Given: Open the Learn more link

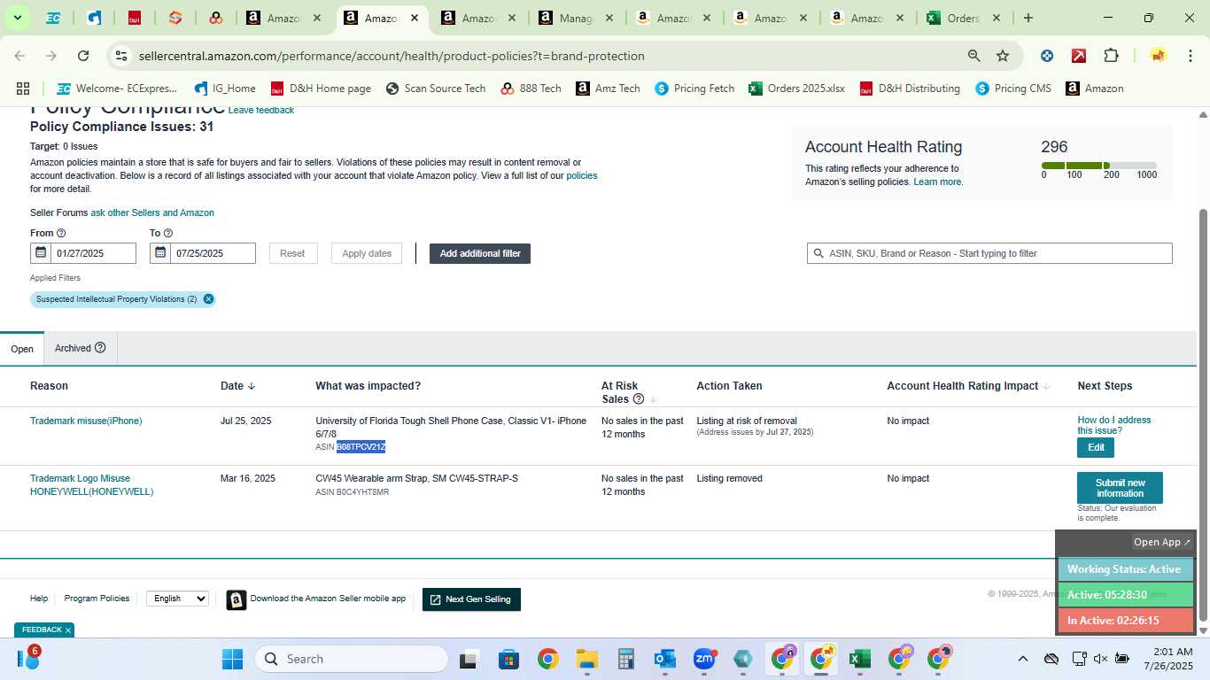Looking at the screenshot, I should tap(938, 182).
